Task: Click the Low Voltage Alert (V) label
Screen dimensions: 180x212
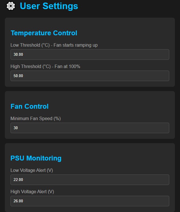Action: 32,170
